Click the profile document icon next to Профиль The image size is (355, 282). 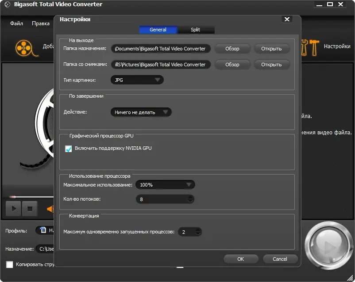43,230
